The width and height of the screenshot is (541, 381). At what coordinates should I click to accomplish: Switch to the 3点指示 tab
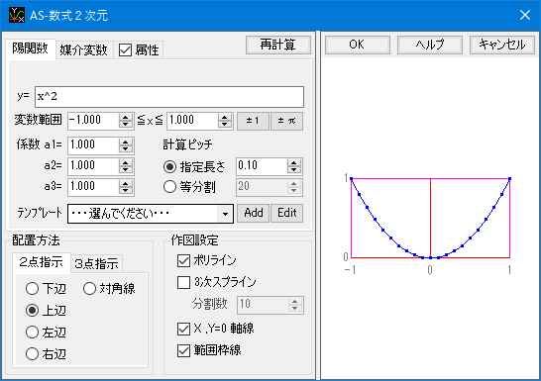coord(96,264)
